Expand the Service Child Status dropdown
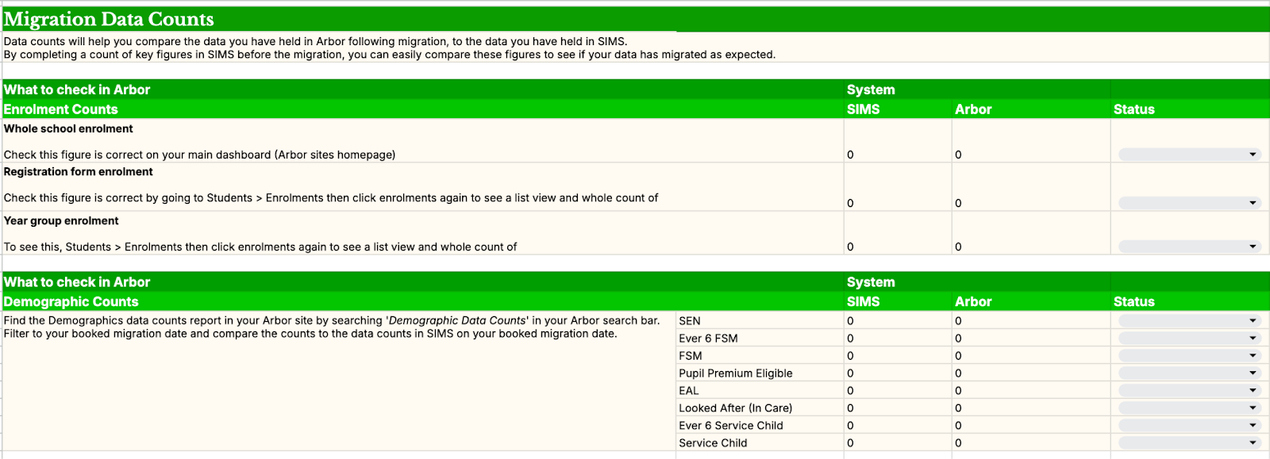The image size is (1270, 459). click(x=1188, y=443)
